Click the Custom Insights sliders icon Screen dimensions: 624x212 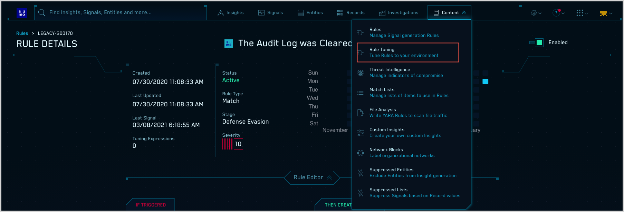click(x=361, y=133)
